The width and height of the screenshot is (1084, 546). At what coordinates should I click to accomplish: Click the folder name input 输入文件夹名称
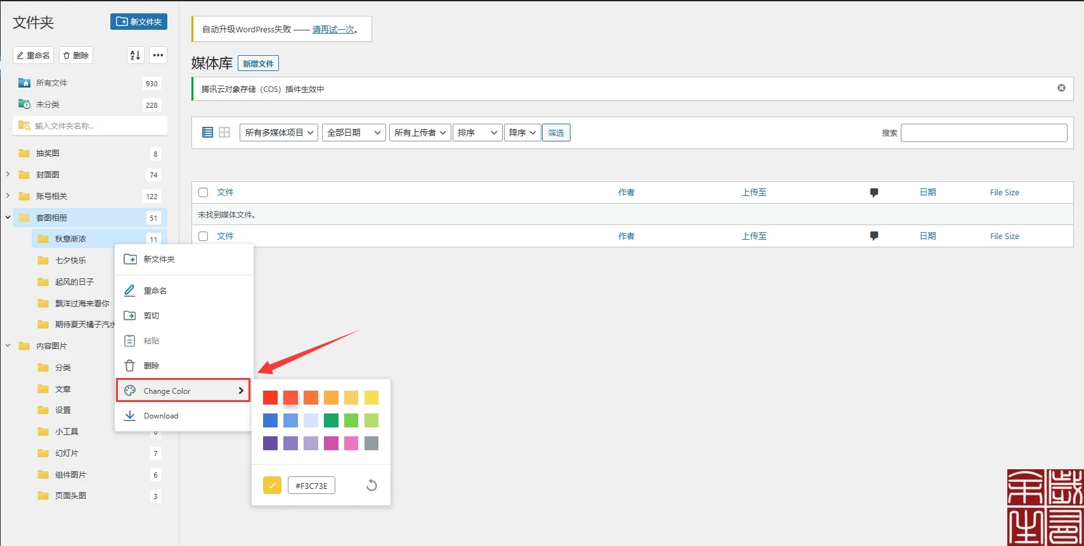click(90, 126)
